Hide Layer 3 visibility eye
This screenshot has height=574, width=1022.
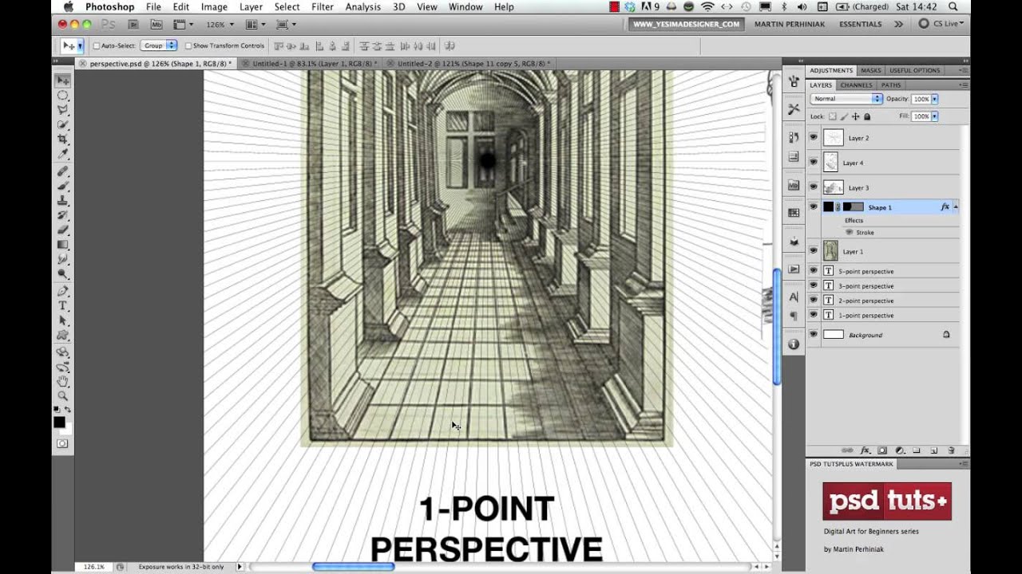[x=813, y=187]
